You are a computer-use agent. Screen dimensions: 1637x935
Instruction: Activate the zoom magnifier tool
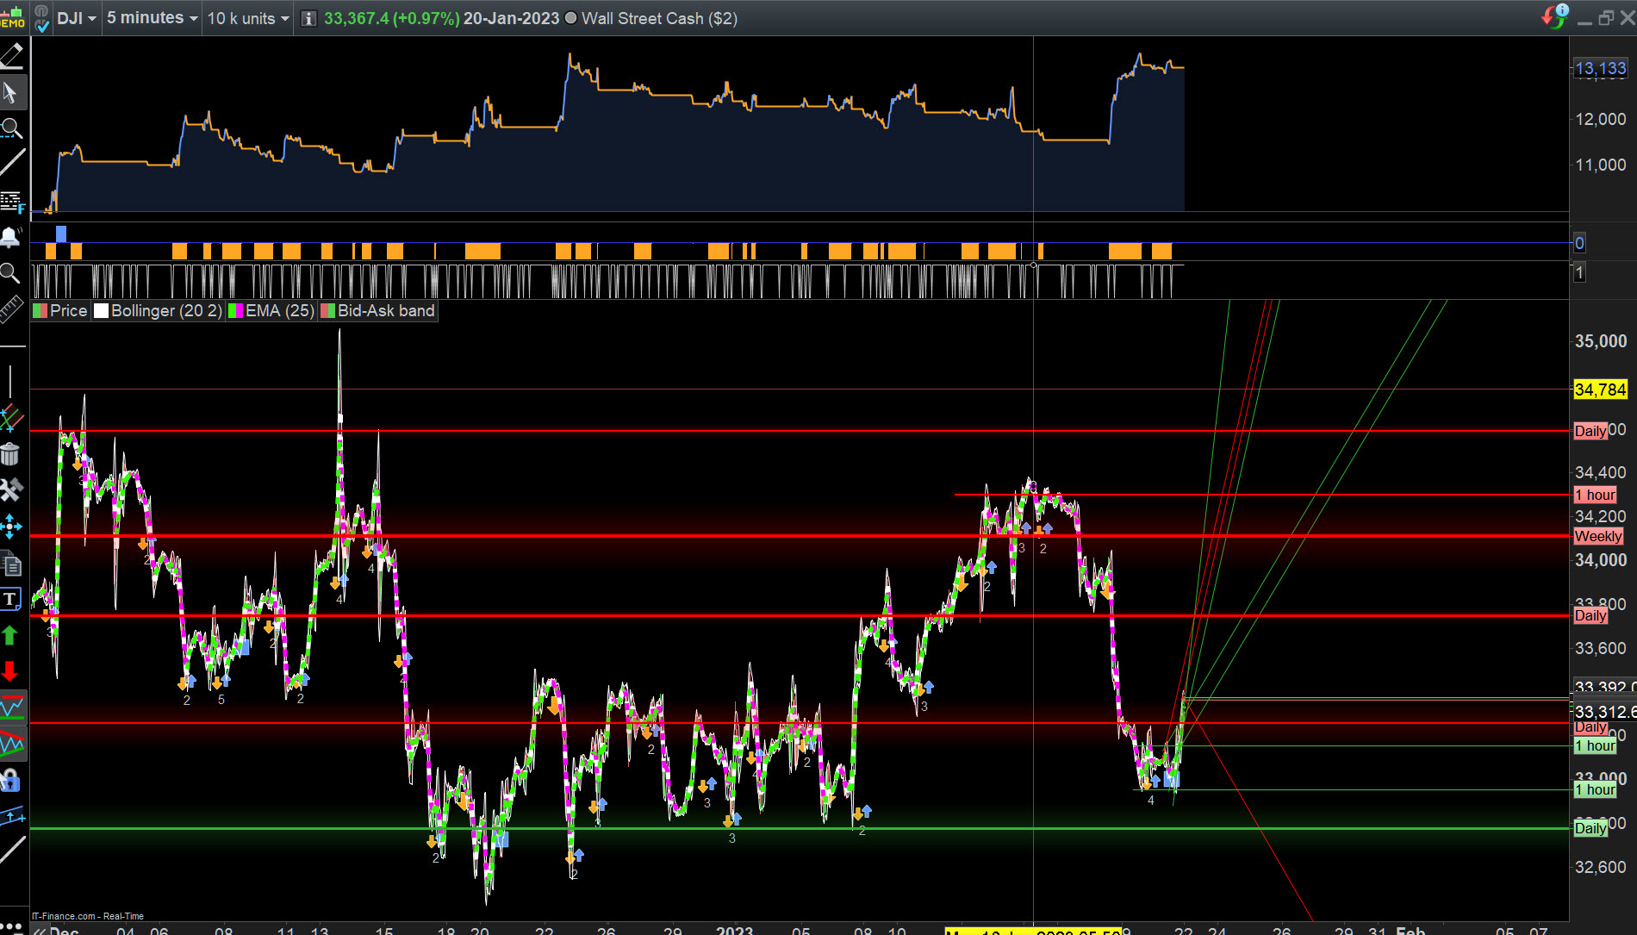pyautogui.click(x=11, y=128)
